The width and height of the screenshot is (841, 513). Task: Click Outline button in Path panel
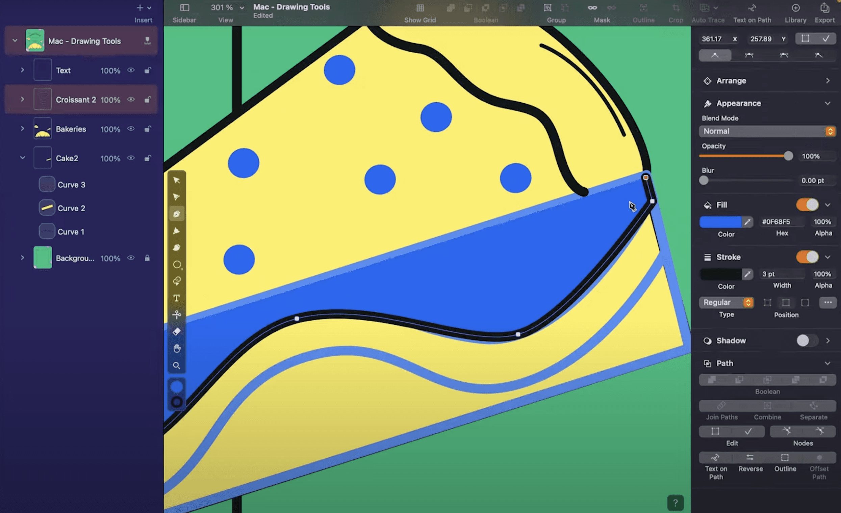[785, 457]
